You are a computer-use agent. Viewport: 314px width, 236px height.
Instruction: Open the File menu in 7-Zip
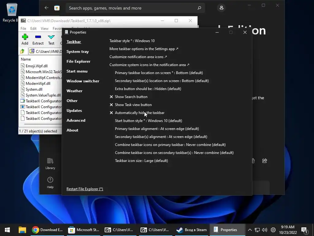(23, 29)
